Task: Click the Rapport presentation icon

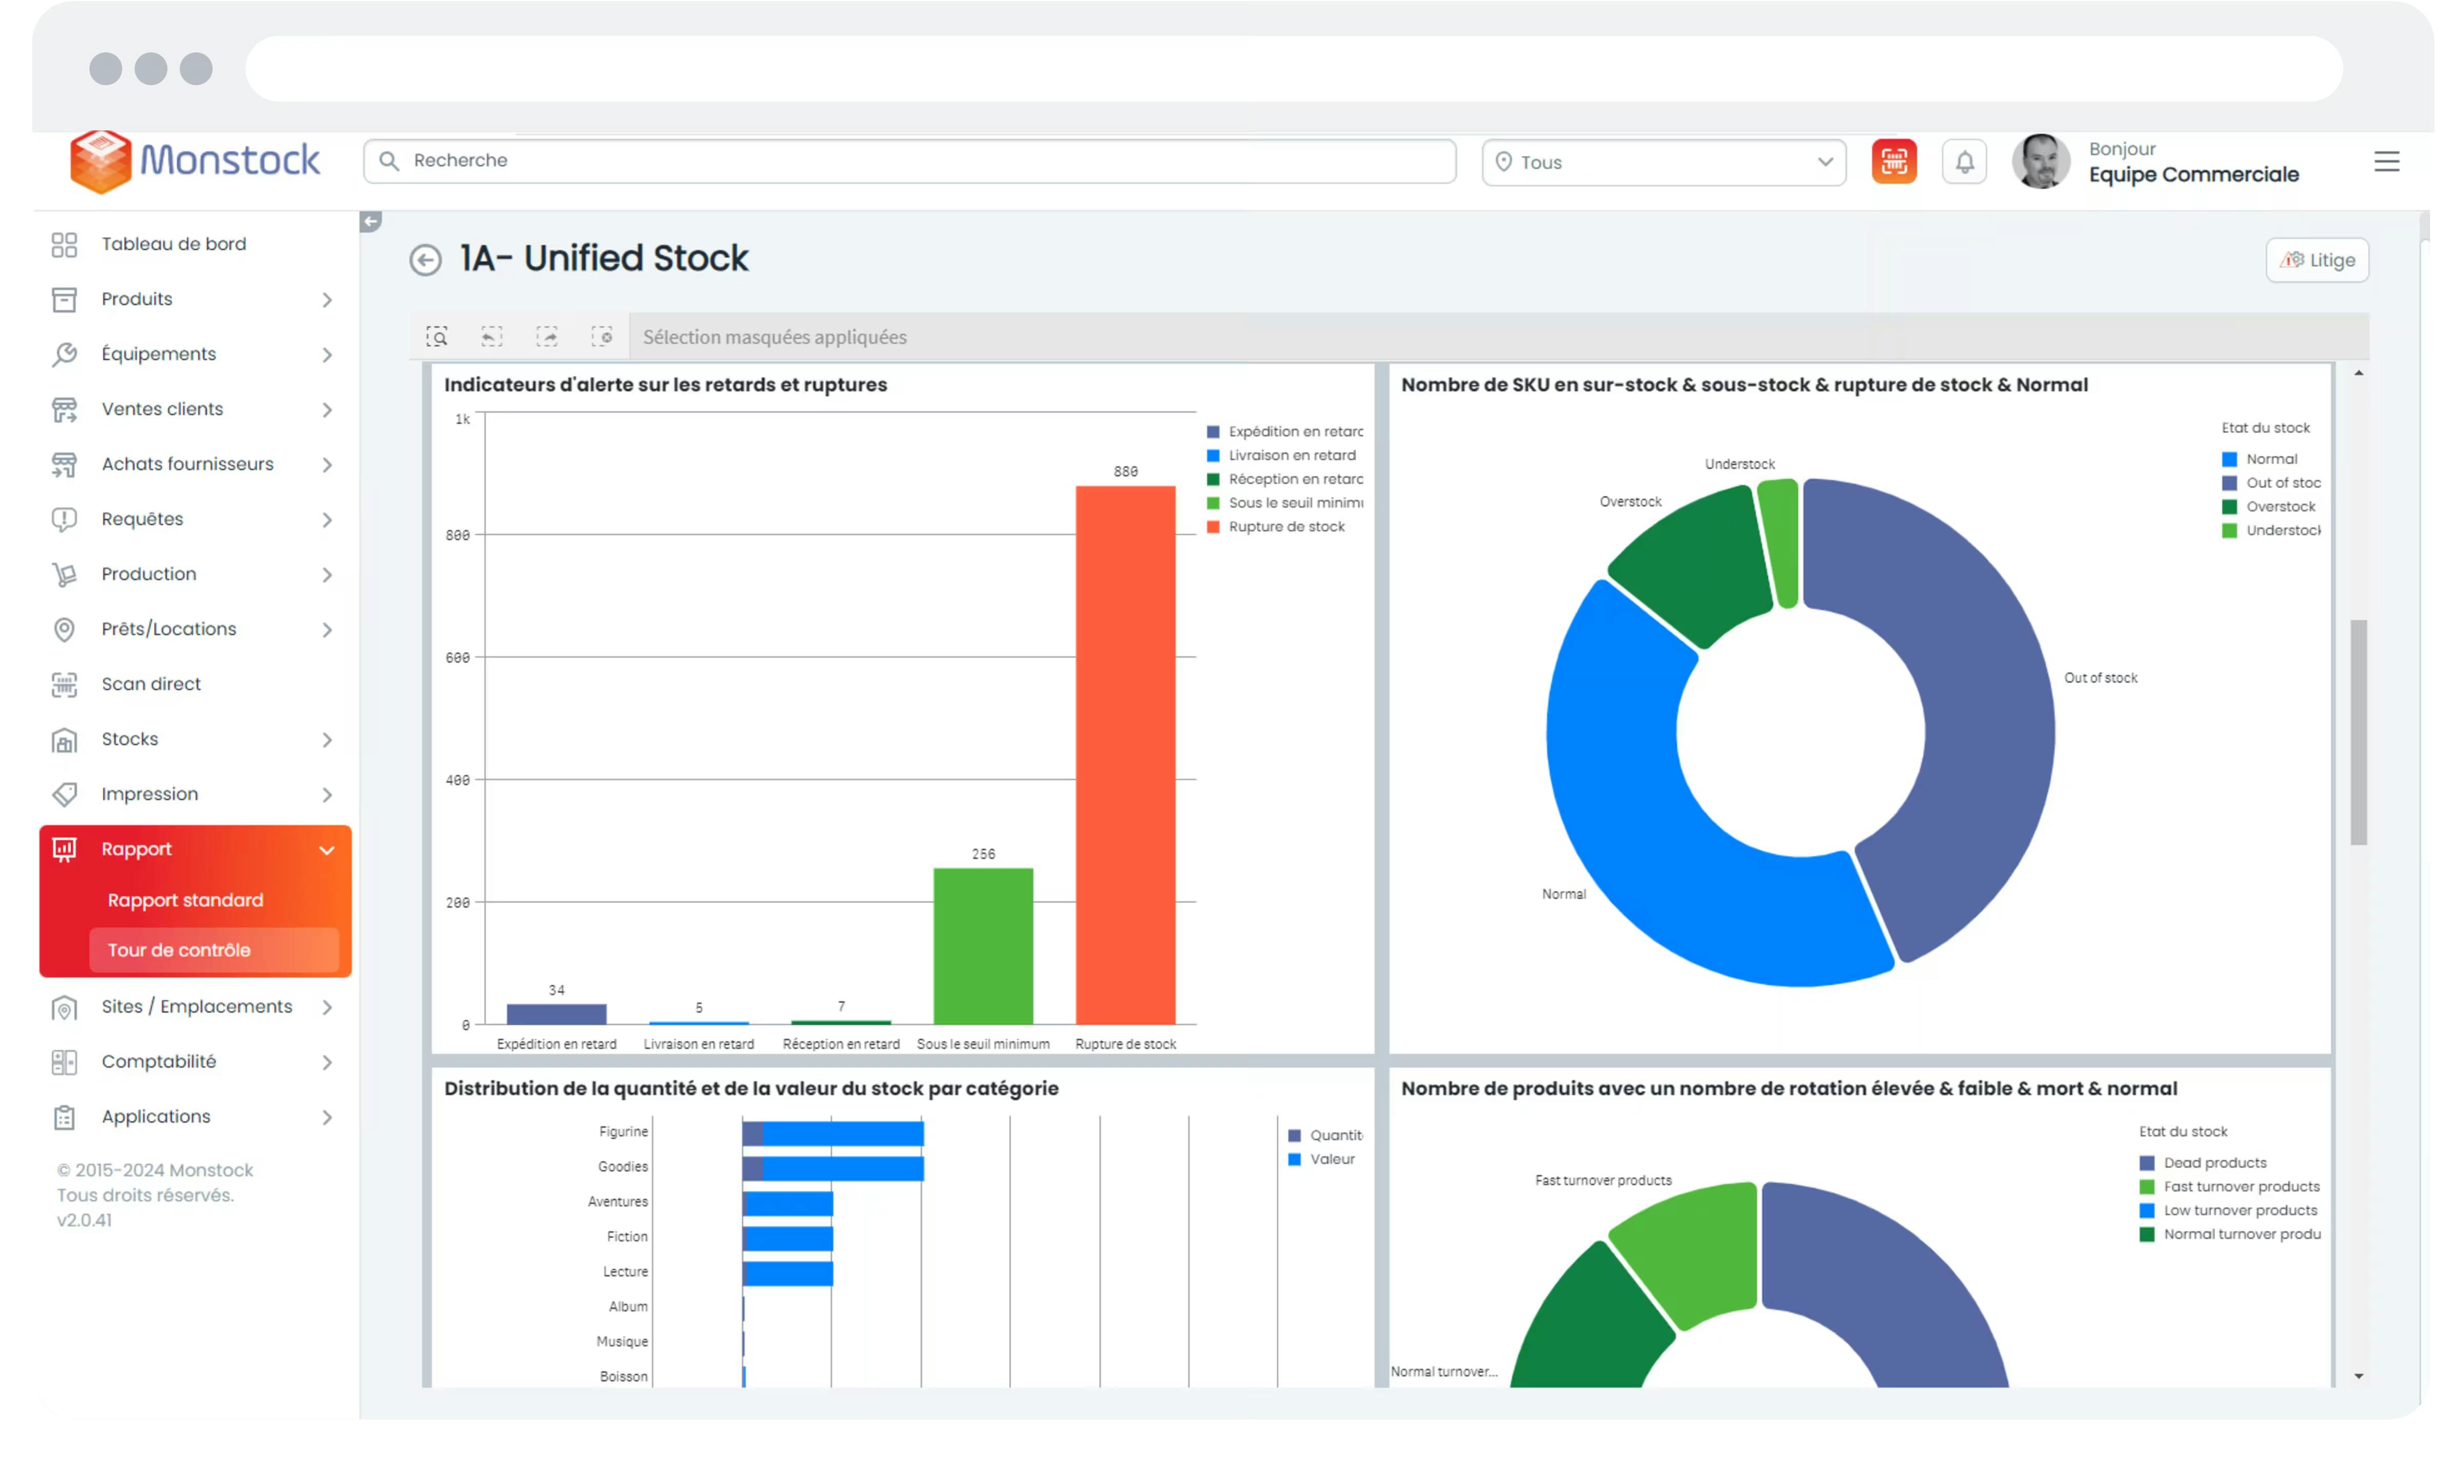Action: coord(64,849)
